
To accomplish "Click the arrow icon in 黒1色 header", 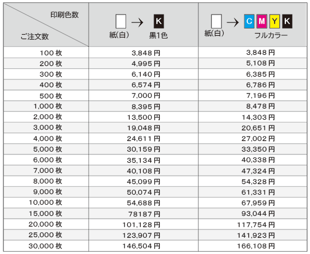I will coord(137,22).
